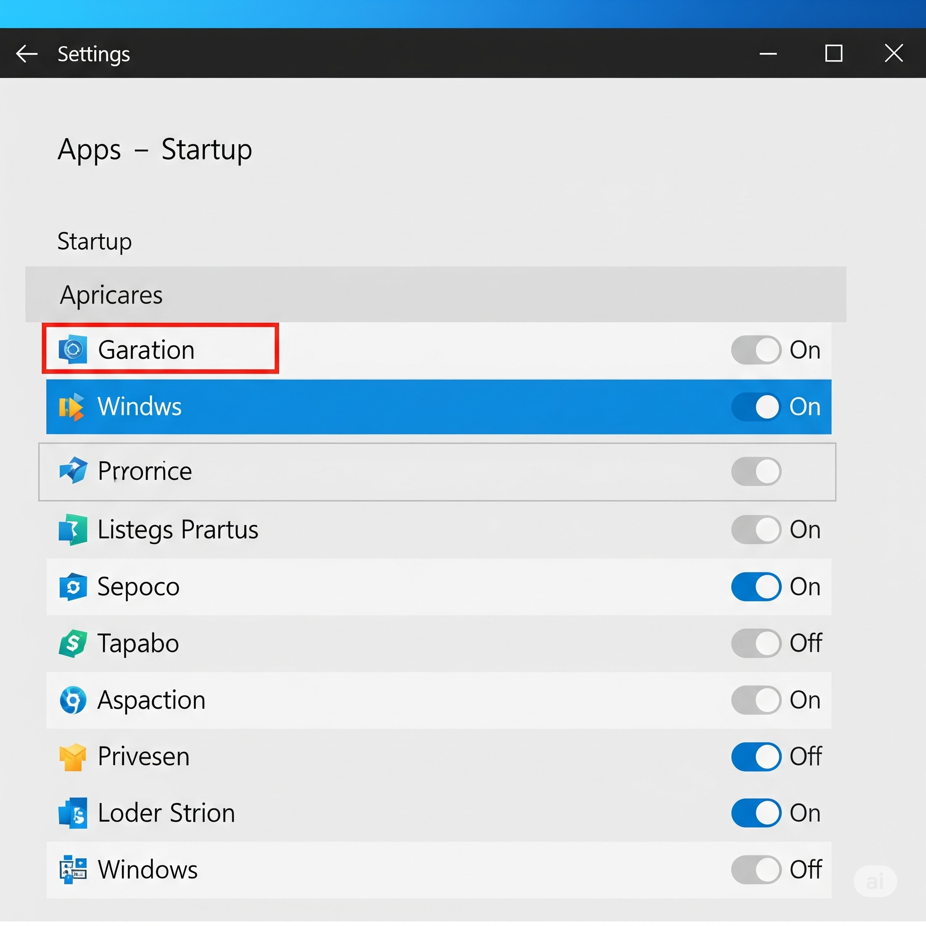Click the Sepoco sync icon
This screenshot has width=926, height=926.
click(73, 586)
